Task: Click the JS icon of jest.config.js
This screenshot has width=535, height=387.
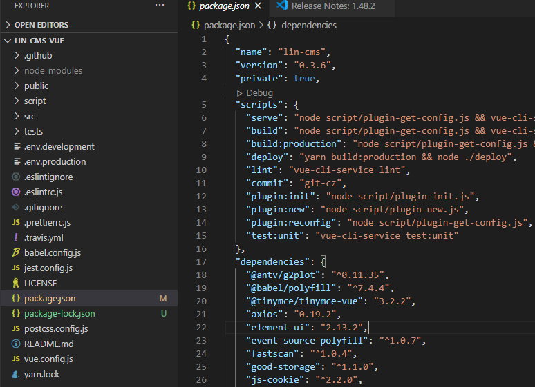Action: tap(16, 268)
